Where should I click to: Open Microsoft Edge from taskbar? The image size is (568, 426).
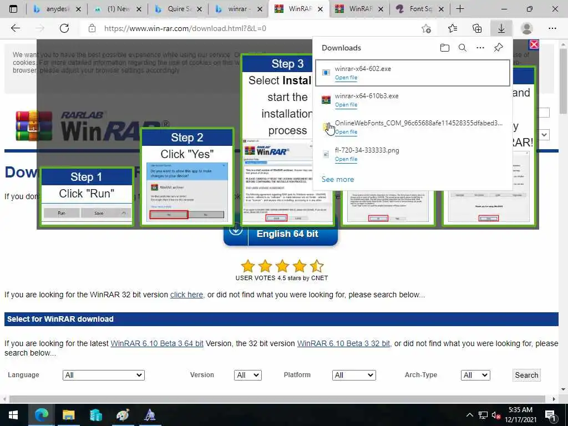(42, 415)
